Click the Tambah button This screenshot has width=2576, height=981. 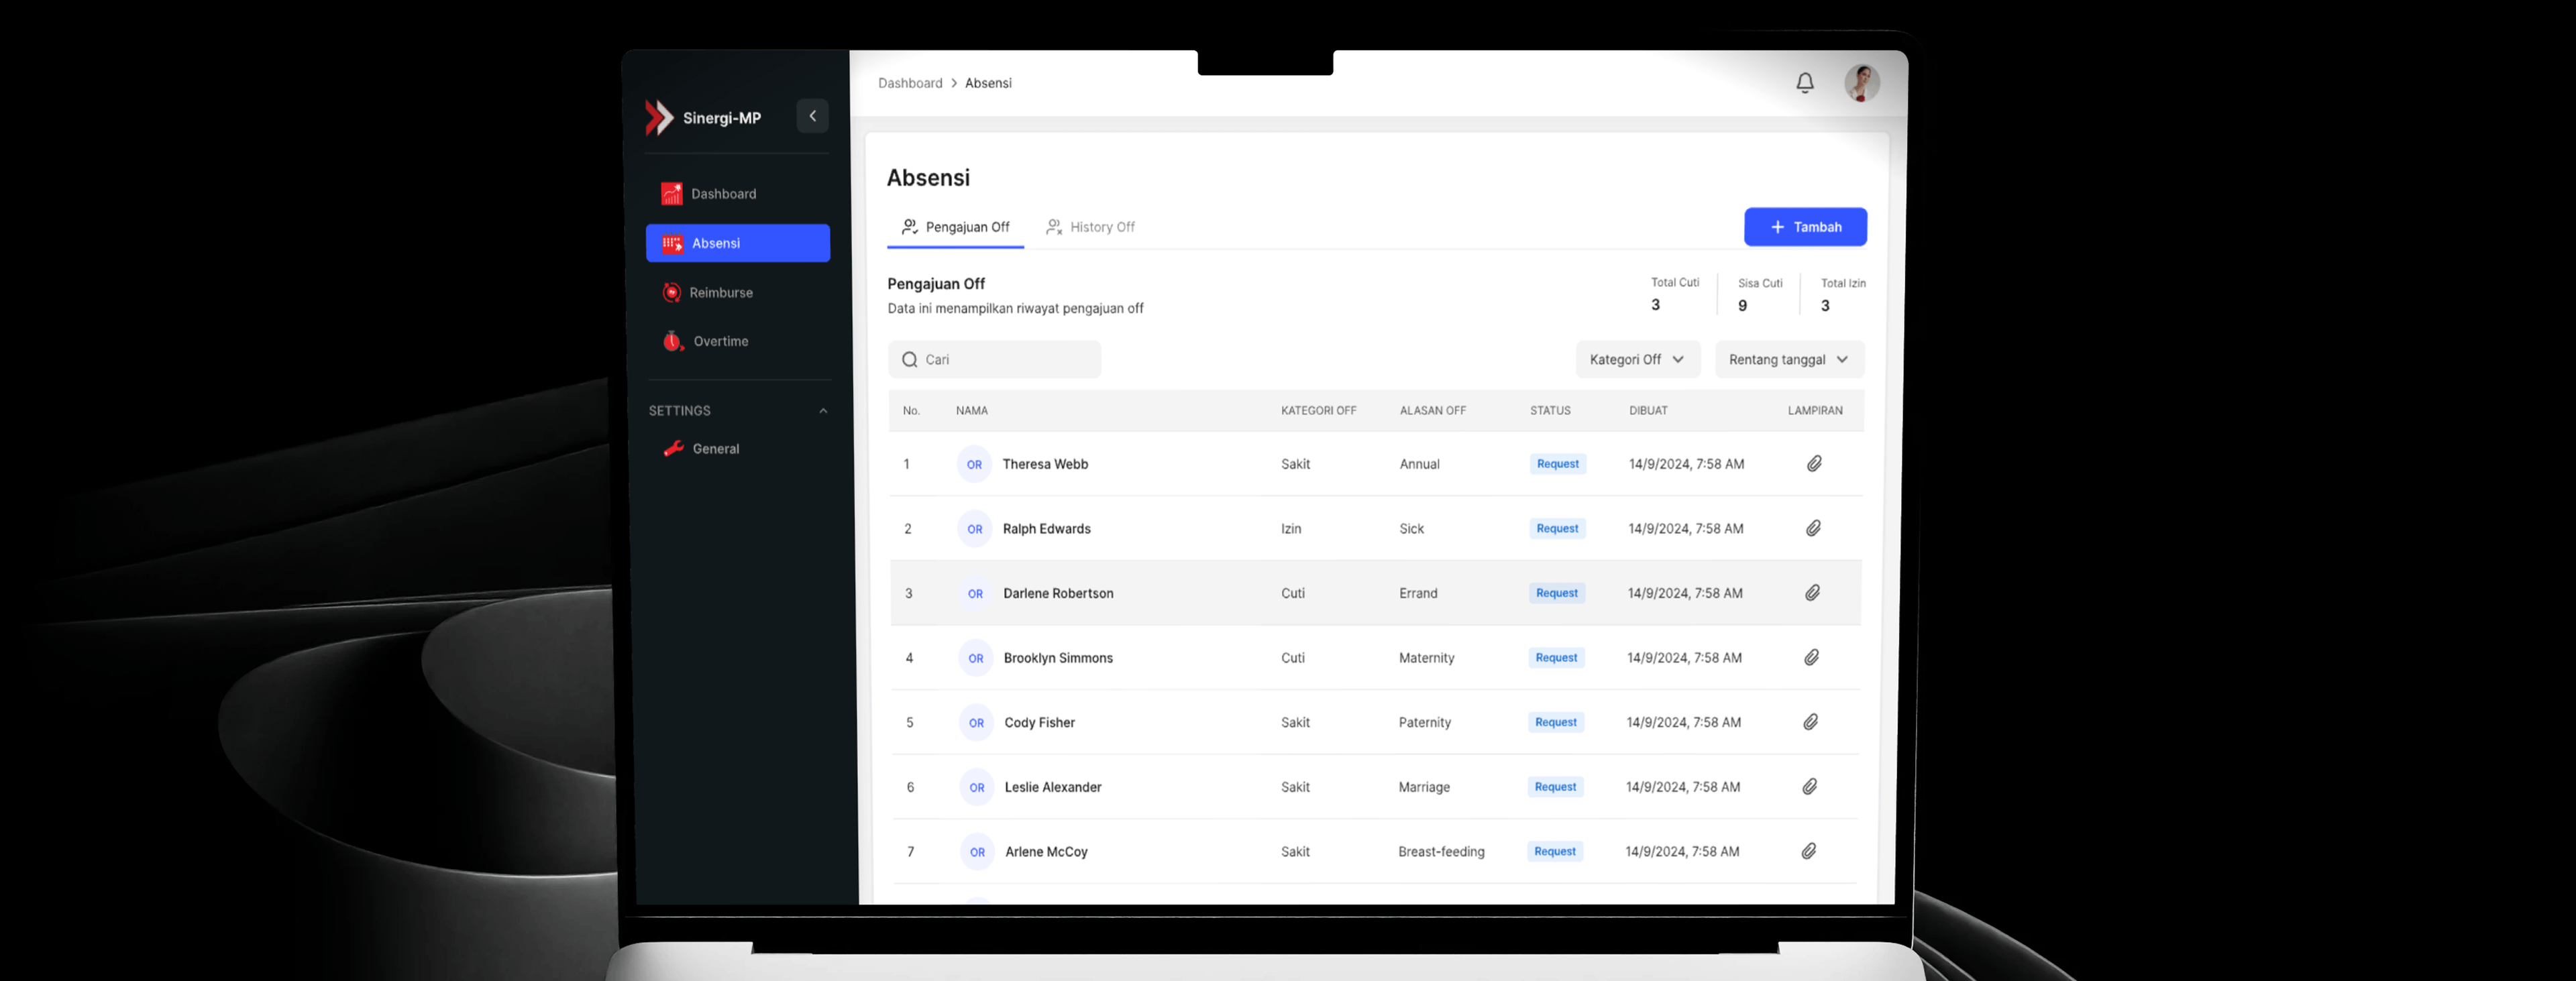point(1804,227)
